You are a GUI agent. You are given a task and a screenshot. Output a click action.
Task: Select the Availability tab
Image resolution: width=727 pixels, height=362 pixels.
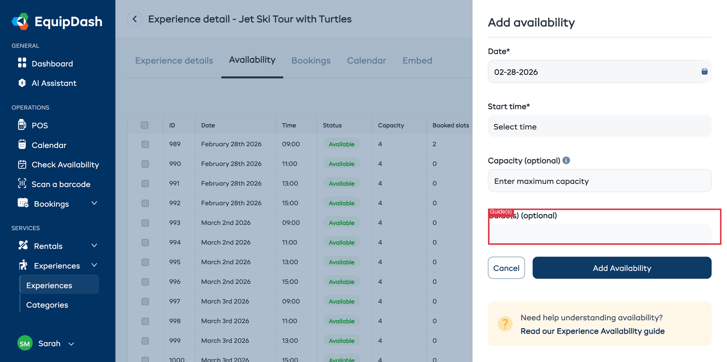252,60
